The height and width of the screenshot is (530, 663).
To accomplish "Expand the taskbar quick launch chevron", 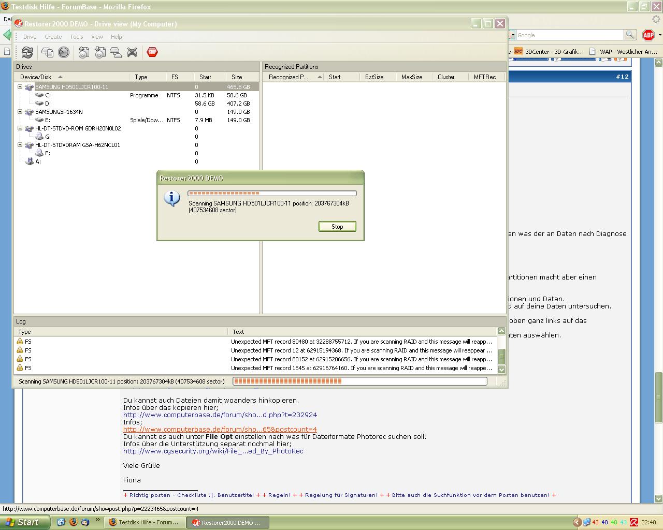I will 97,520.
